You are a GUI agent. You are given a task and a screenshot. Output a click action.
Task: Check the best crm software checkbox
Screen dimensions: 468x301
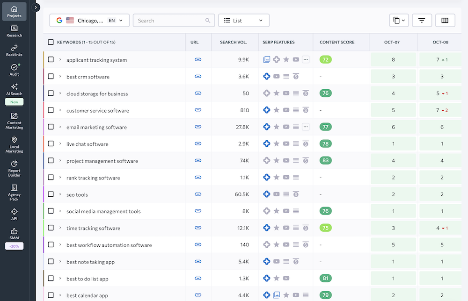[x=51, y=76]
